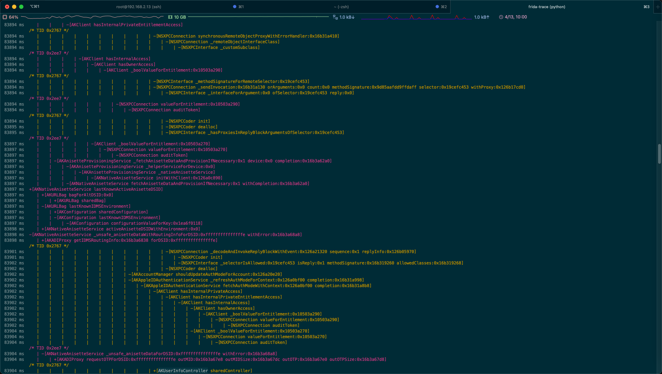Click the _remoteObjectInterfaceClass trace line
The image size is (662, 374).
tap(222, 42)
